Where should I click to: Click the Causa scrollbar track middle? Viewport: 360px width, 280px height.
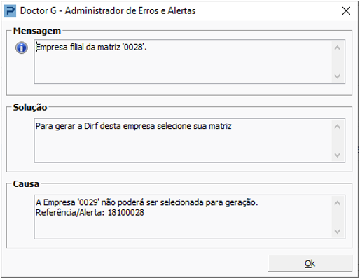[x=337, y=217]
